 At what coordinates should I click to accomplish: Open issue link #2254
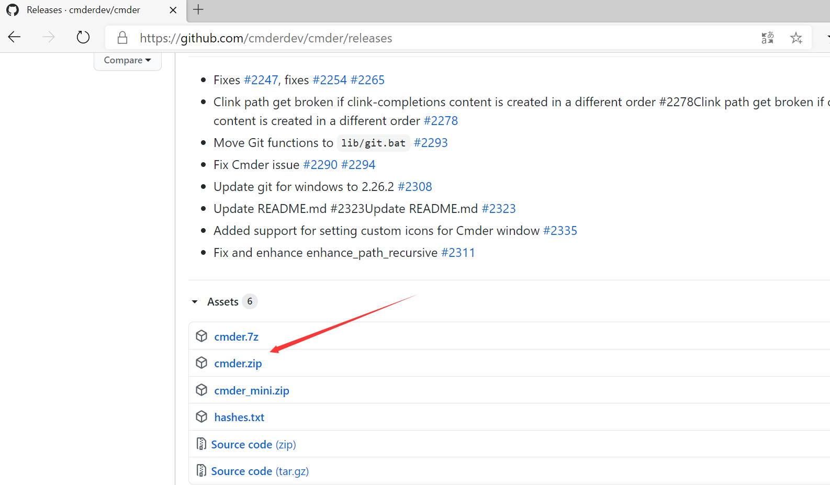pyautogui.click(x=330, y=80)
